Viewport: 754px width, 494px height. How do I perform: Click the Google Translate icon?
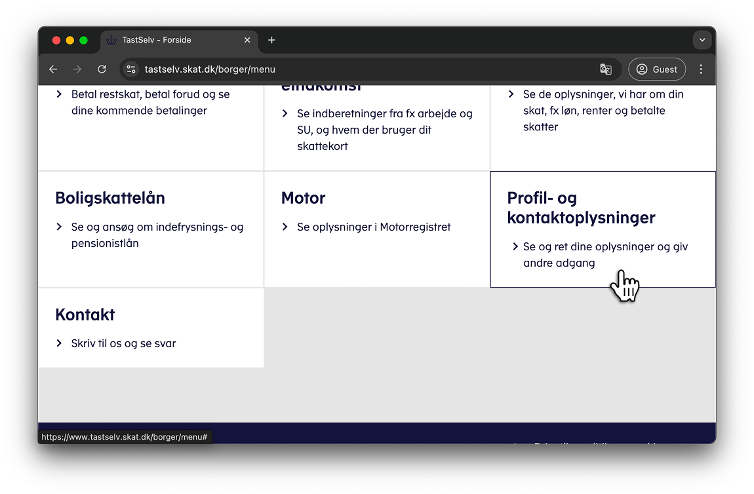click(605, 69)
